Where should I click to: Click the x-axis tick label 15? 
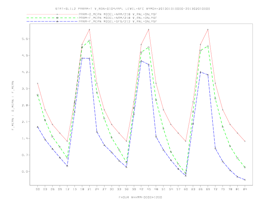(75, 189)
